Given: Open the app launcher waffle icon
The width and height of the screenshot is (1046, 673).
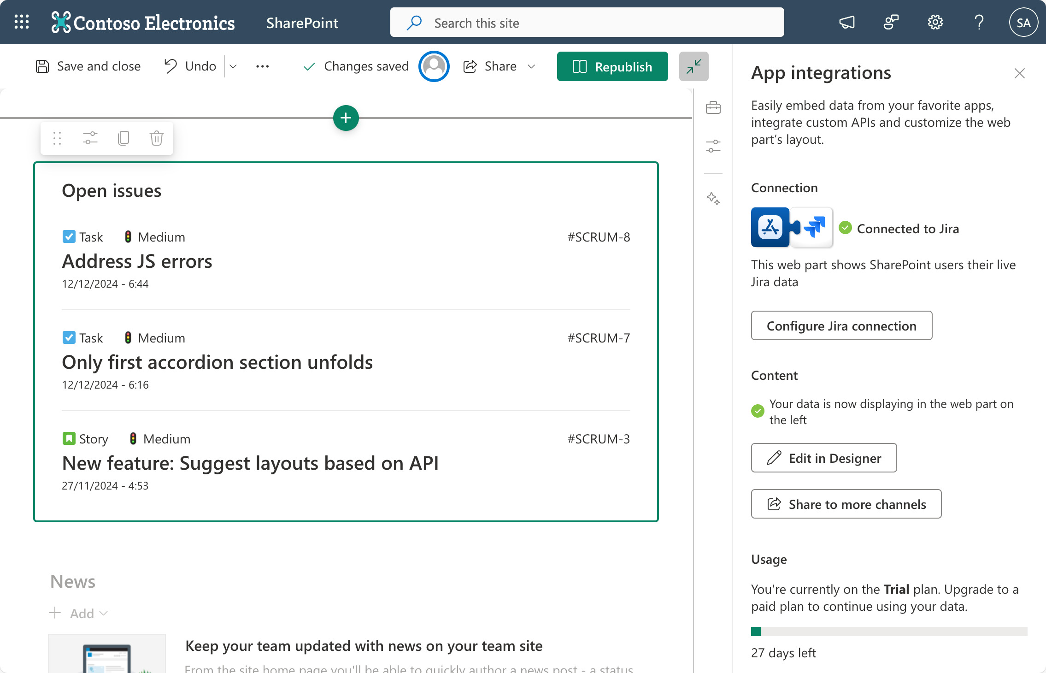Looking at the screenshot, I should coord(22,22).
